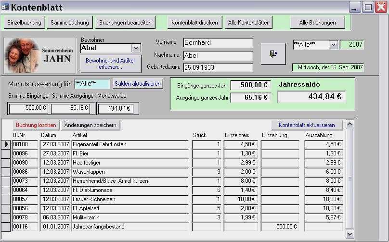Screen dimensions: 389x242
Task: Click Einzahlung cell 500,00 € in row 00116
Action: coord(280,227)
